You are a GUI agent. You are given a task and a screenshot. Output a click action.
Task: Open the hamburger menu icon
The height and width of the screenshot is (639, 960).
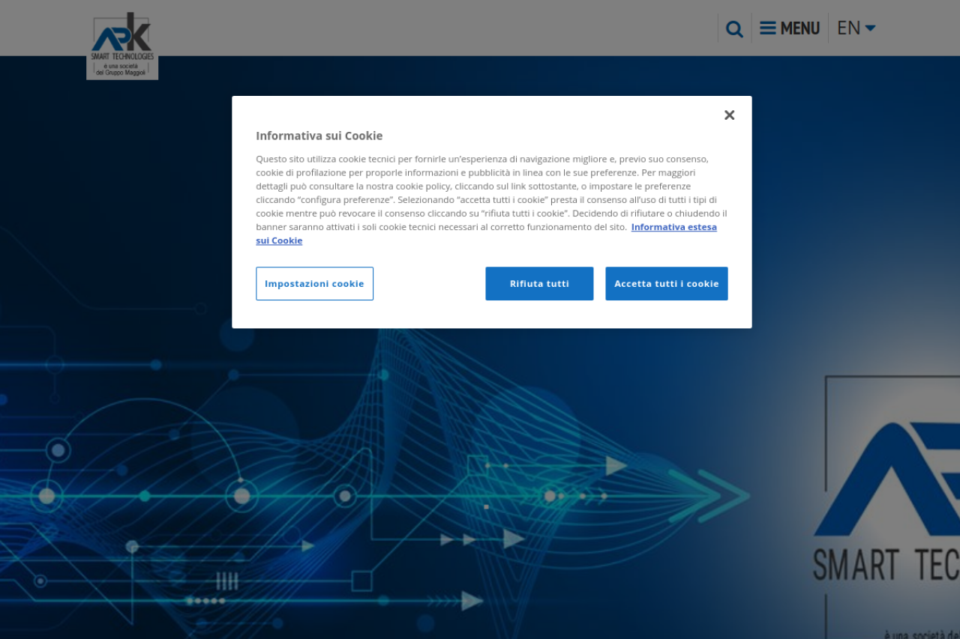767,28
